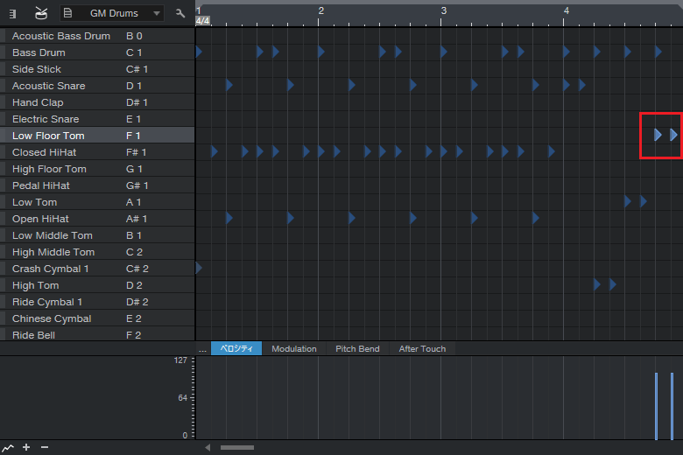Click the 4/4 time signature marker
683x455 pixels.
202,20
